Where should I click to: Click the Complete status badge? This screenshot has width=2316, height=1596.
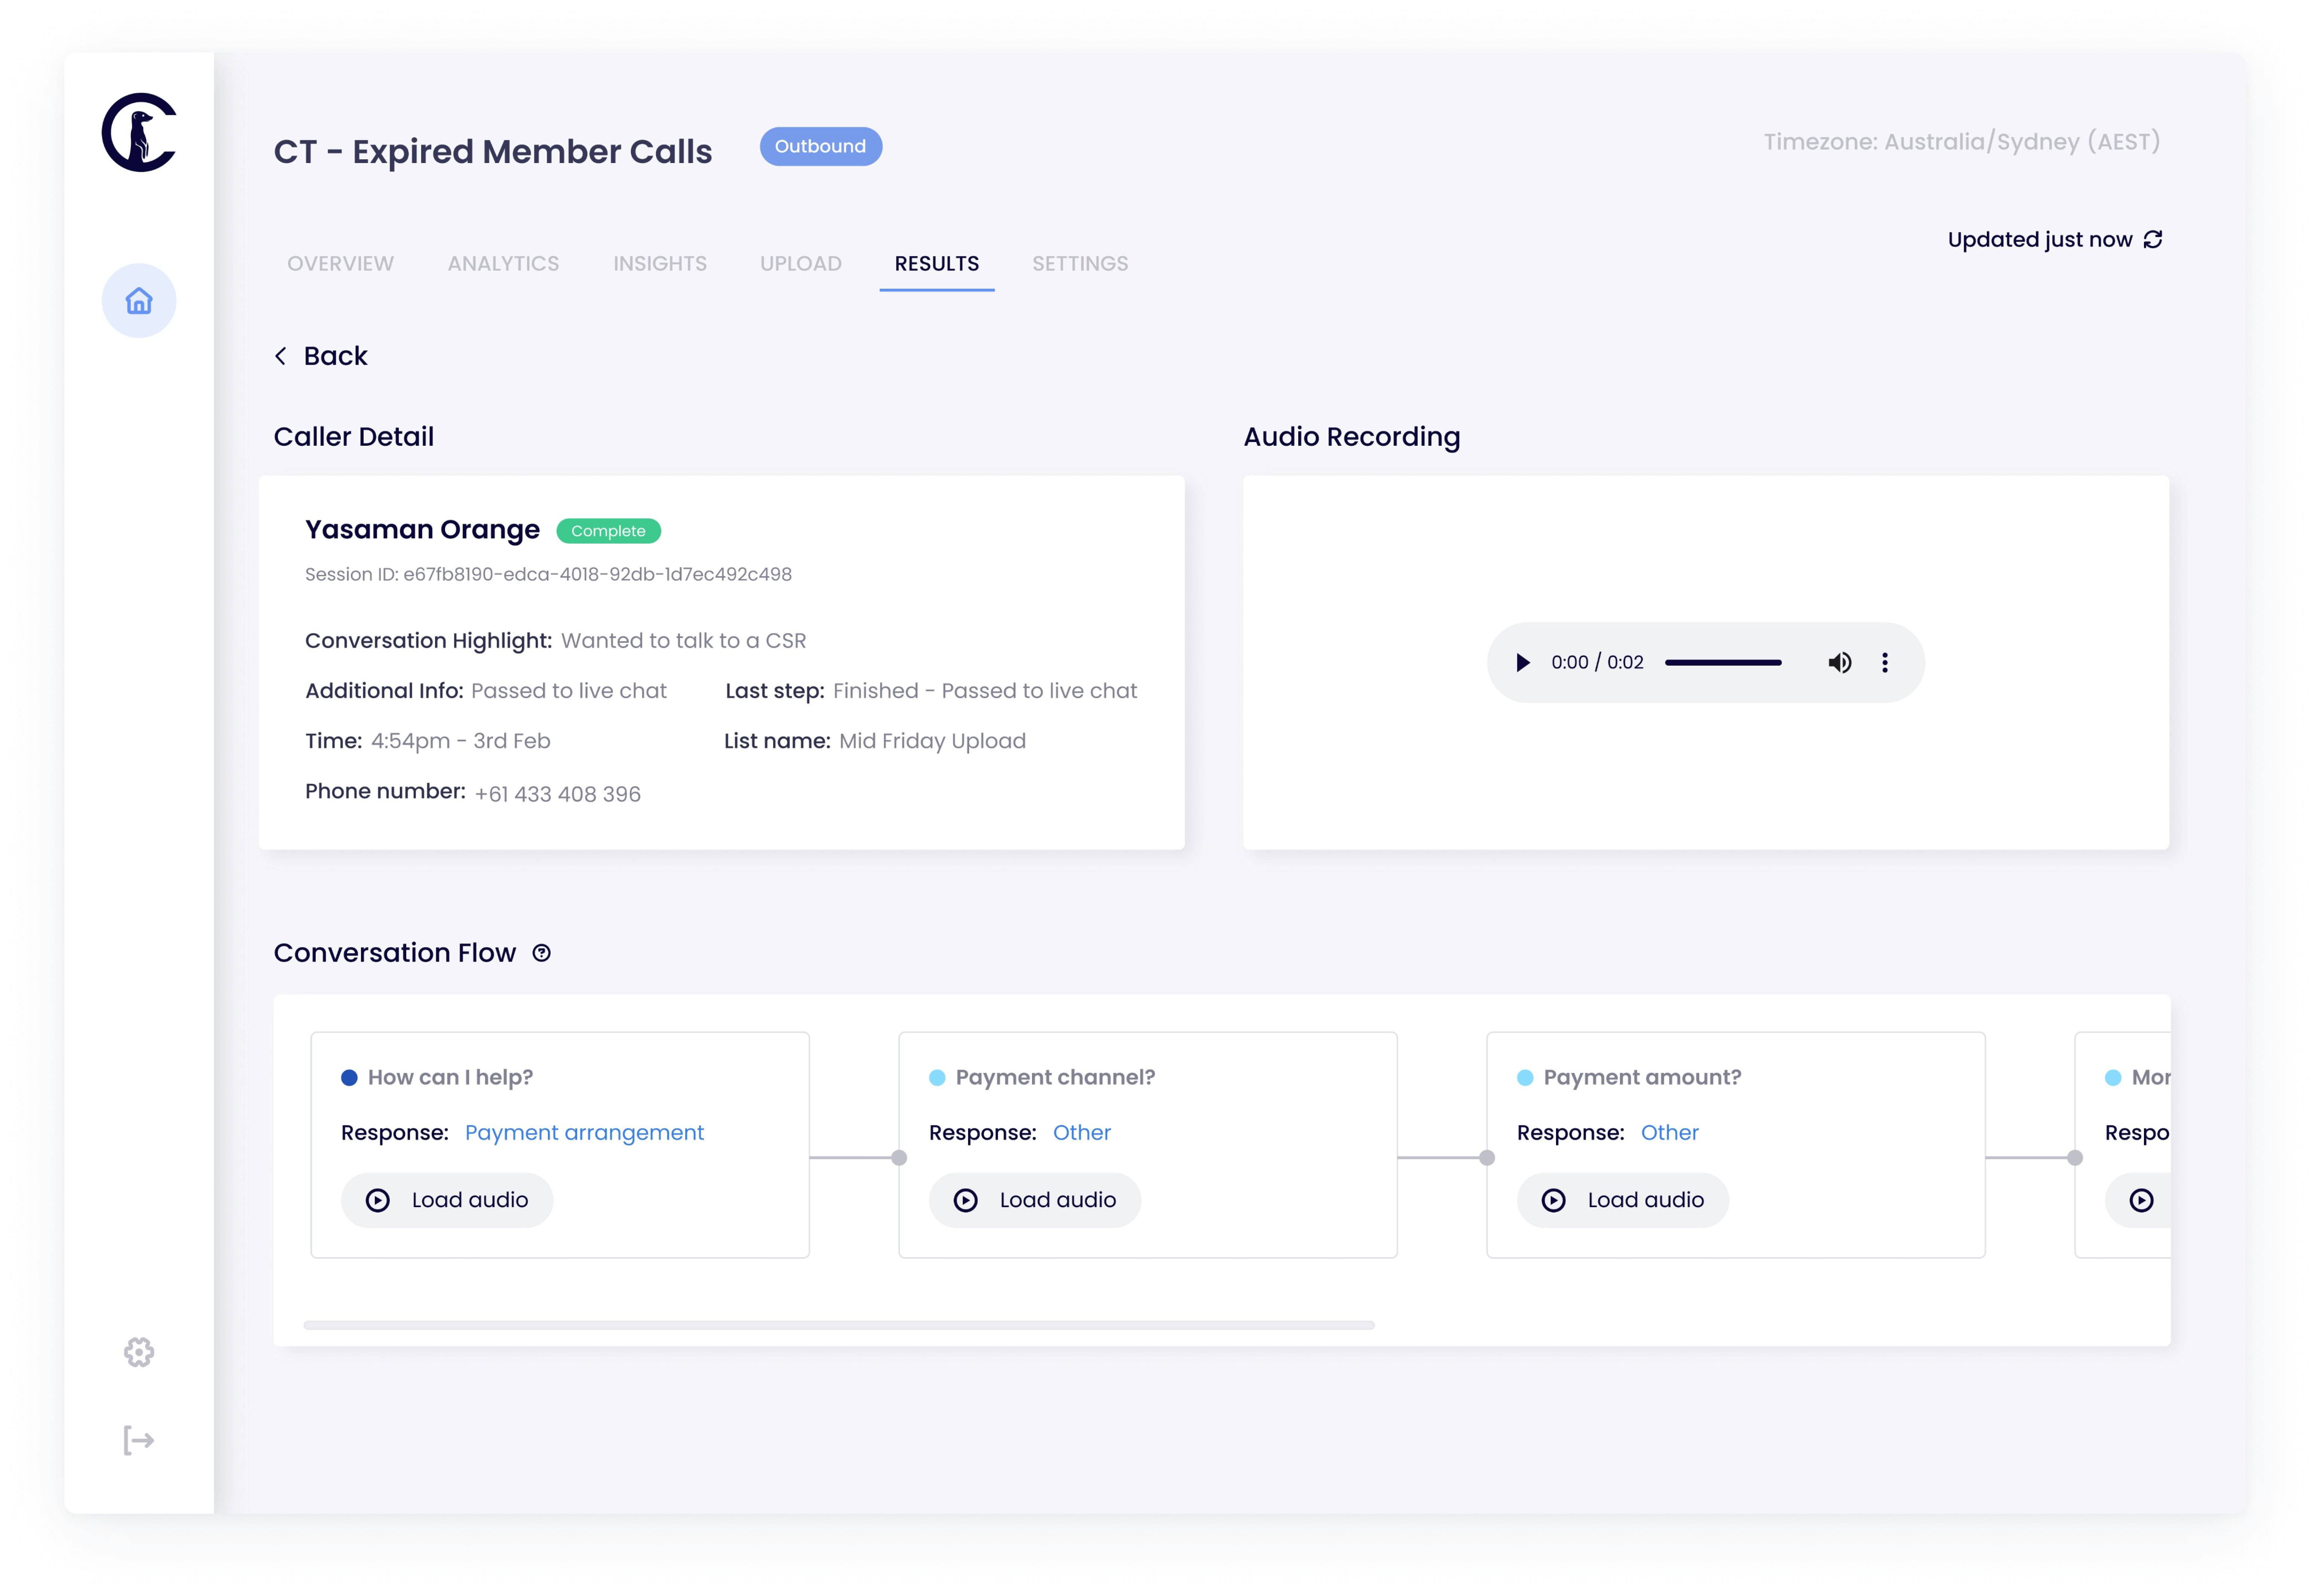[608, 531]
